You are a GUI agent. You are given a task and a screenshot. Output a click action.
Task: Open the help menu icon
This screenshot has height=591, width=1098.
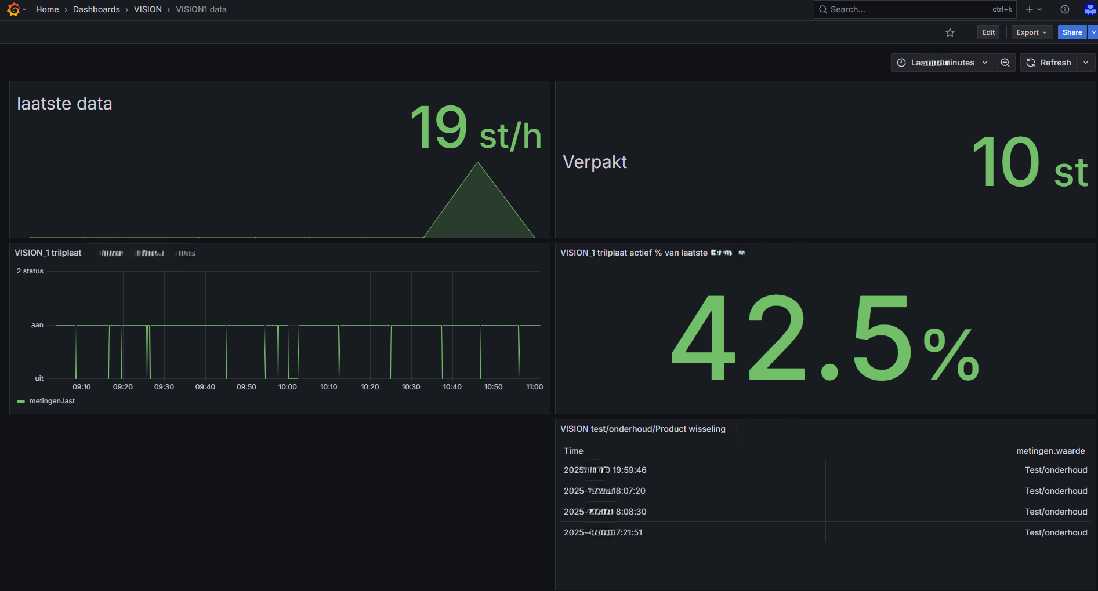[1064, 9]
